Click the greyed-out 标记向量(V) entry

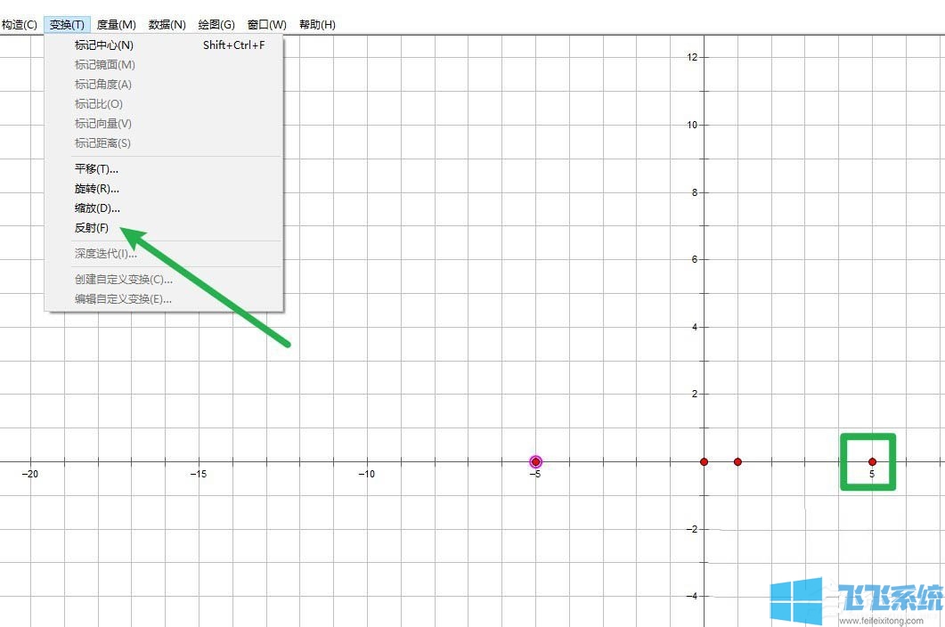click(x=103, y=124)
